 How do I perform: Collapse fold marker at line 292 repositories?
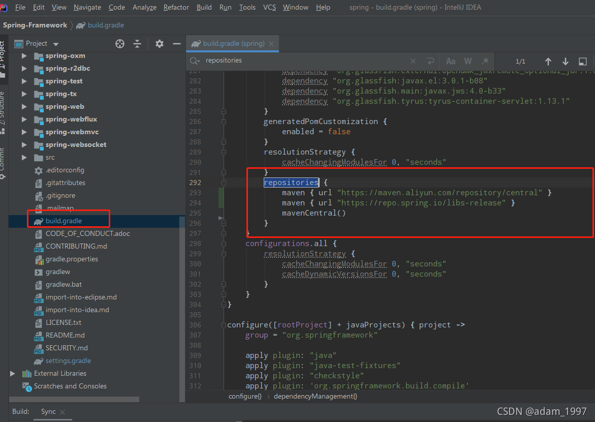click(x=224, y=183)
